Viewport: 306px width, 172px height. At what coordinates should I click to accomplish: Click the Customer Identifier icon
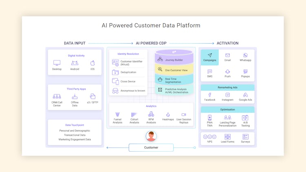click(x=115, y=63)
